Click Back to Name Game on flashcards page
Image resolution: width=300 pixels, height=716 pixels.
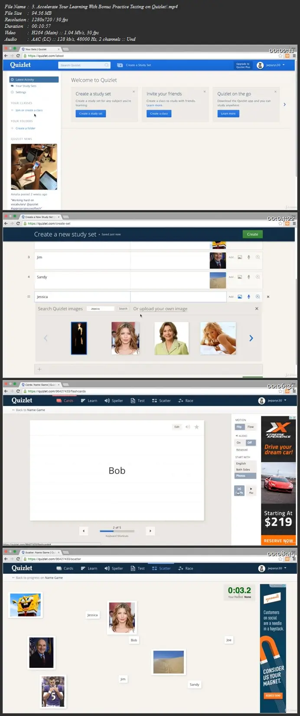point(29,410)
